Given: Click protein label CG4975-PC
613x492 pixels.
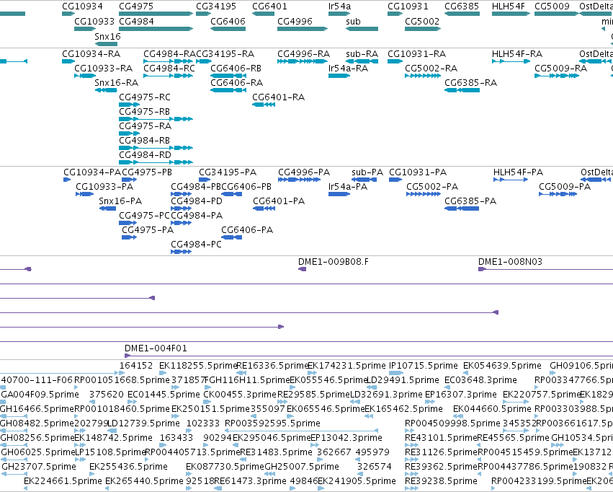Looking at the screenshot, I should click(144, 216).
